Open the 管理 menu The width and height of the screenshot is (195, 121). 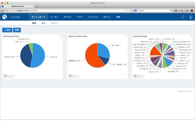coord(118,17)
